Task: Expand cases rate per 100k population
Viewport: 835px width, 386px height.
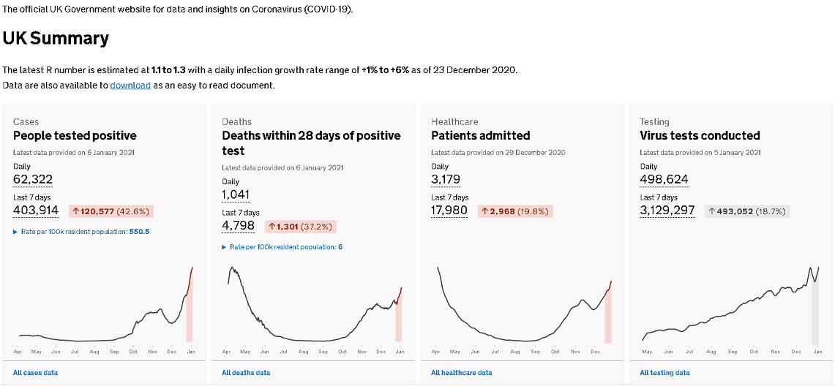Action: (x=81, y=232)
